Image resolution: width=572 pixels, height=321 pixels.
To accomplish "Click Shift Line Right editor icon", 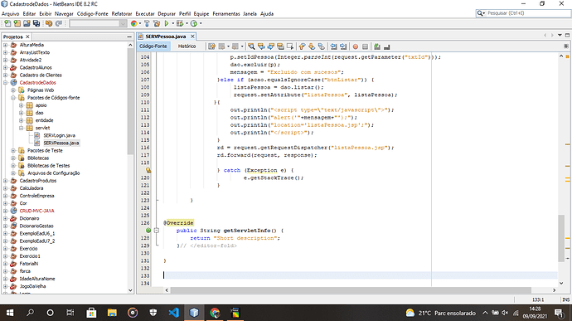I will tap(343, 46).
